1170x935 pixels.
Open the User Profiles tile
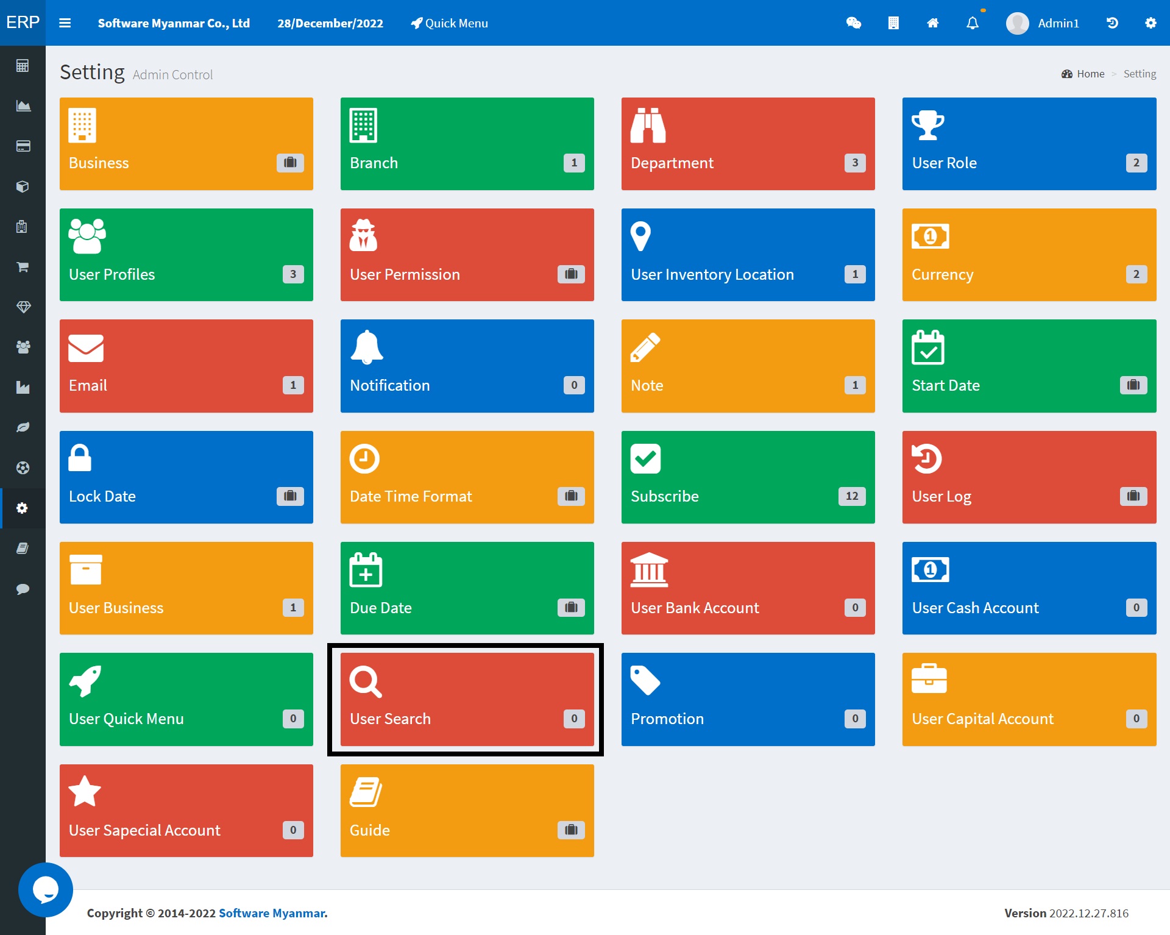186,255
